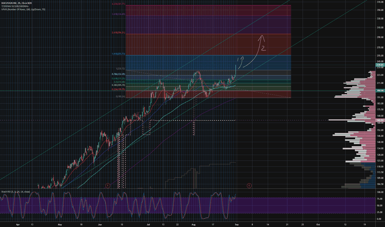Select the 0.382 (205.70) Fibonacci level label

[x=118, y=85]
